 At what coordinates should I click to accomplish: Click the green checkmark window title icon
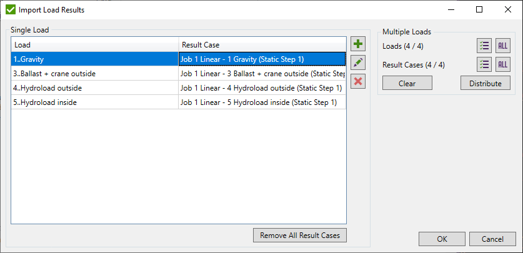(11, 10)
